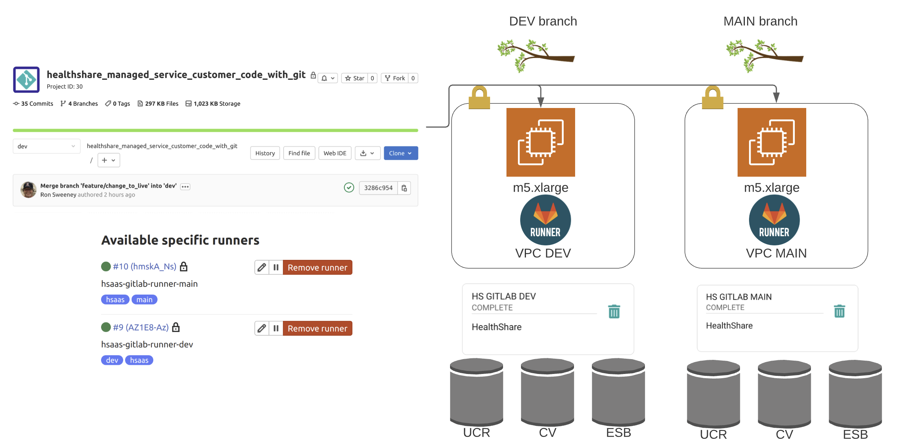Image resolution: width=897 pixels, height=448 pixels.
Task: Select the CV database under DEV
Action: [548, 392]
